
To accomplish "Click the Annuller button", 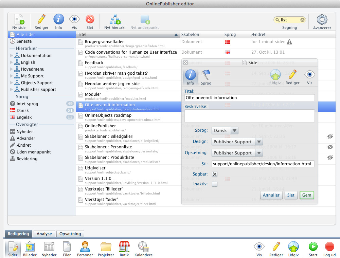I will click(271, 195).
